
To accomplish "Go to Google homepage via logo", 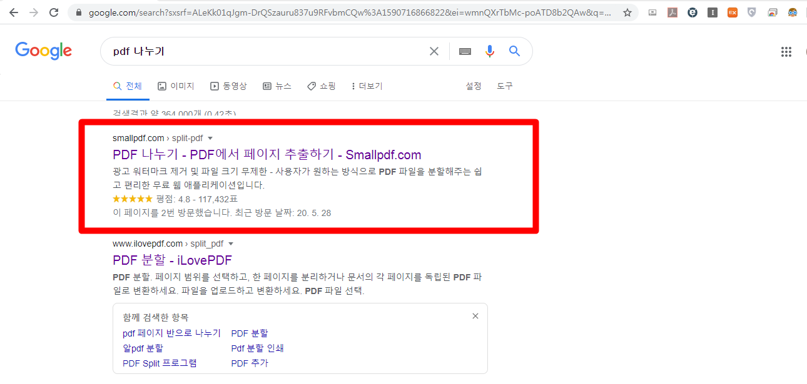I will (x=44, y=51).
